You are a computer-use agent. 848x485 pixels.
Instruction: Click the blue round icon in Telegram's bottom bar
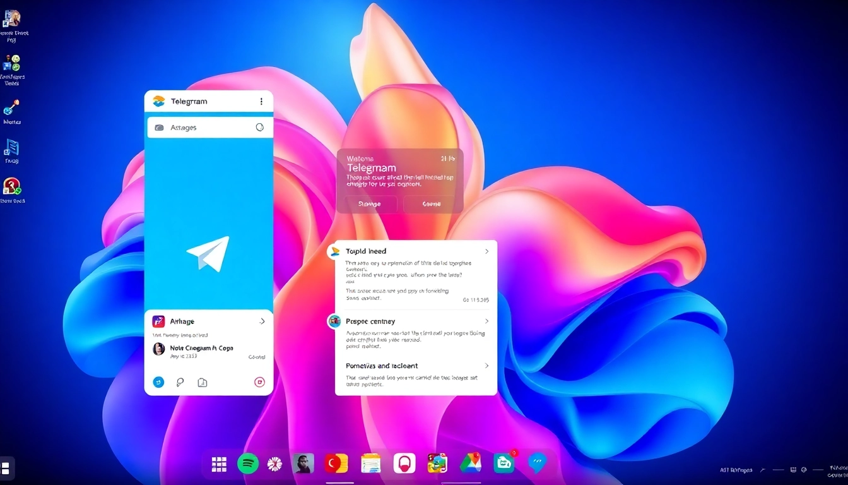[x=158, y=382]
